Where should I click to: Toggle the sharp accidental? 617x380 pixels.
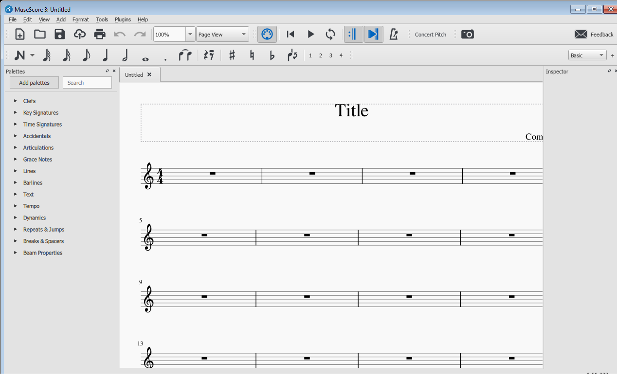[232, 55]
